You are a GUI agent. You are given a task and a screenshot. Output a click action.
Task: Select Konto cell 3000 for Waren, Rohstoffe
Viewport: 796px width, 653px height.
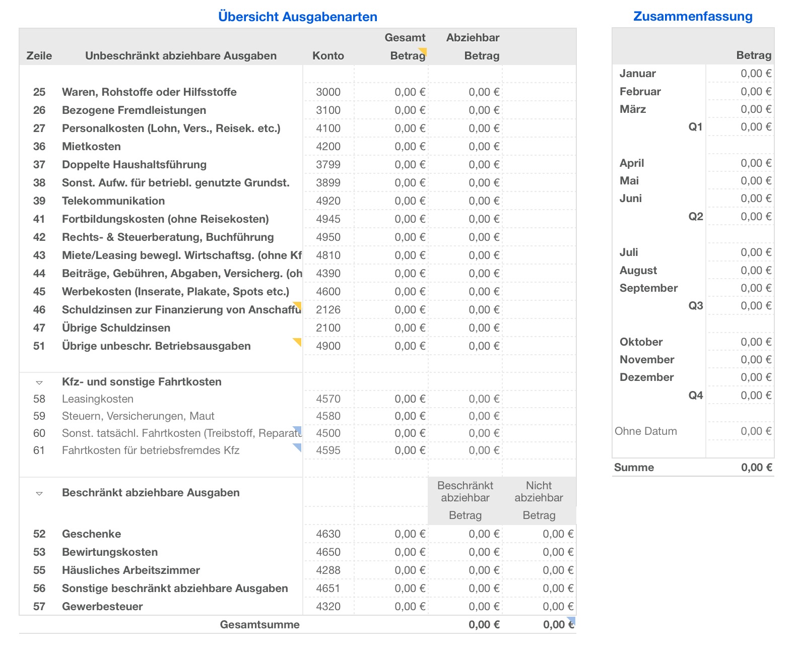(328, 92)
